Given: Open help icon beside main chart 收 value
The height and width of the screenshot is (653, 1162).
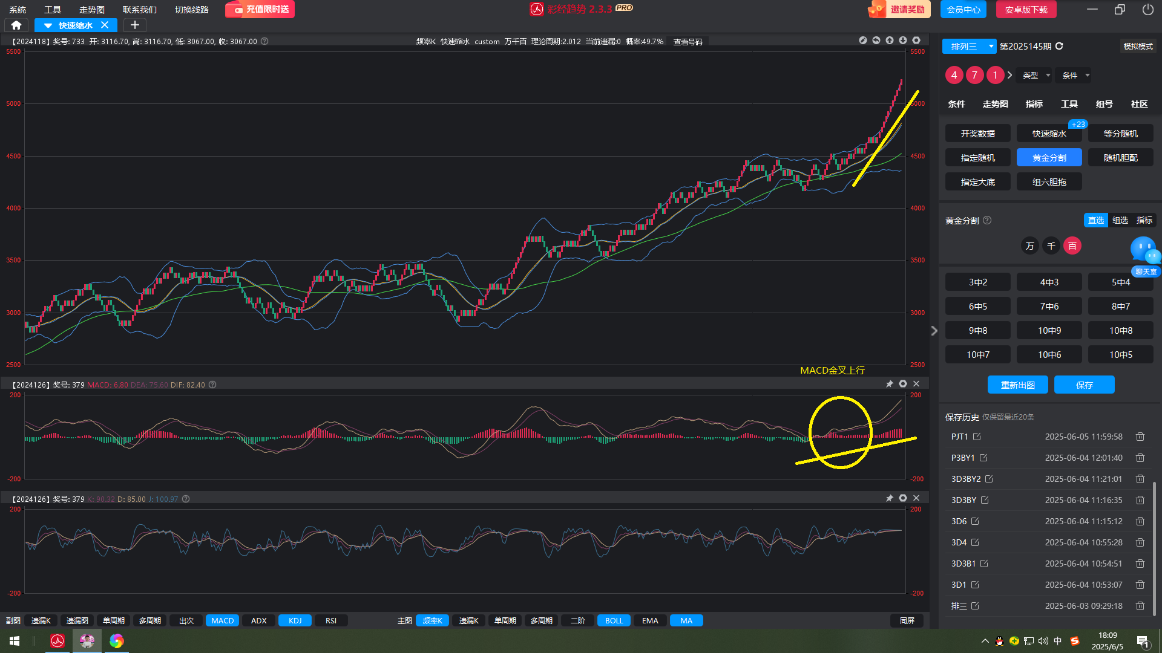Looking at the screenshot, I should (264, 41).
